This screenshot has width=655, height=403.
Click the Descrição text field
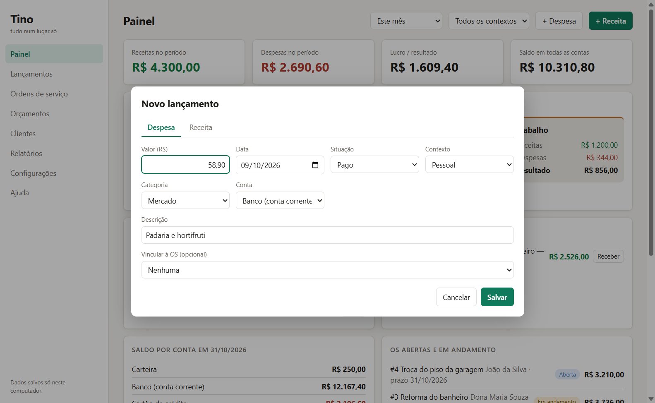click(327, 235)
